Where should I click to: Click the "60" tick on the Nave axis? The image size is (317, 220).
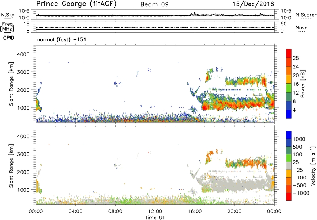(x=283, y=24)
